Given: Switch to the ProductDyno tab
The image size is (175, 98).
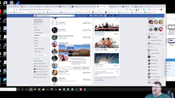Looking at the screenshot, I should click(39, 7).
